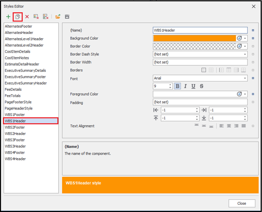Click the property marker next to Foreground Color
Screen dimensions: 262x212
(253, 94)
